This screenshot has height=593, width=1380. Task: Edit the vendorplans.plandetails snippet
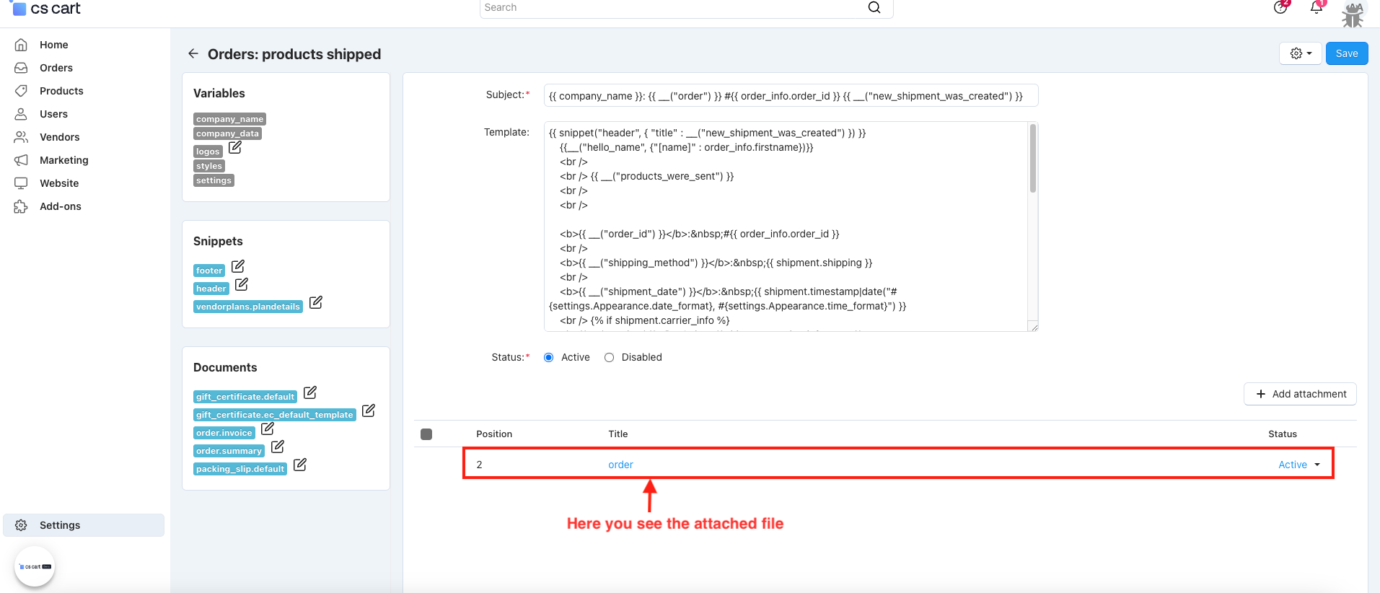tap(316, 302)
